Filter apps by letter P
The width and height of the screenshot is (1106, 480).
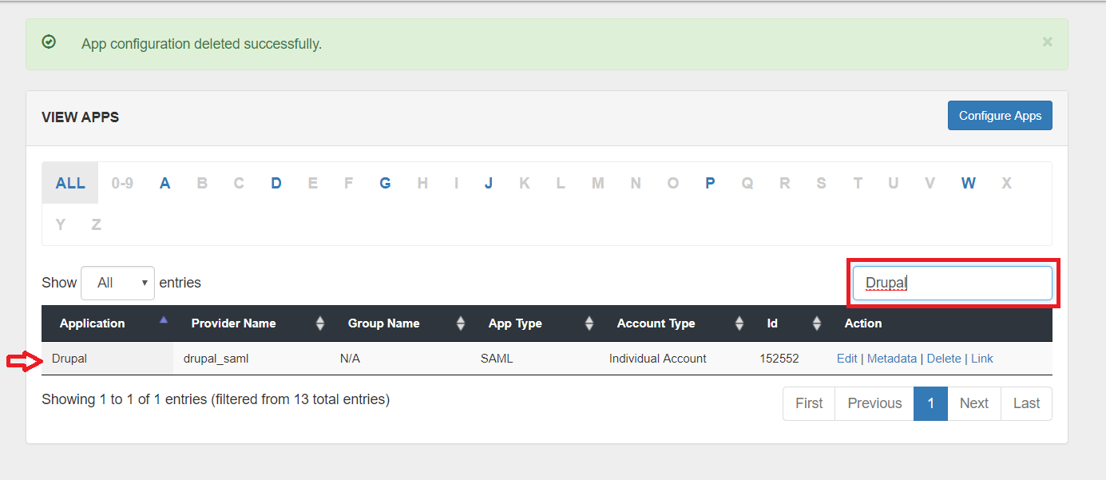709,183
